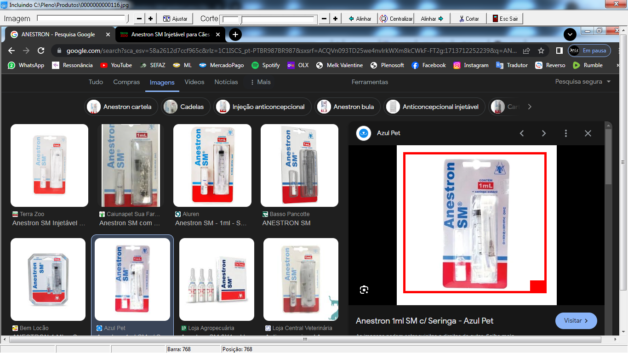This screenshot has height=353, width=628.
Task: Increase Corte with its plus button
Action: [335, 19]
